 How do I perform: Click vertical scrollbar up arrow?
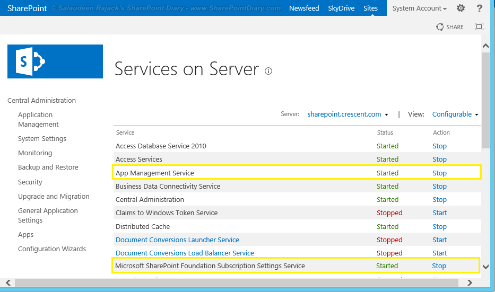pyautogui.click(x=486, y=46)
